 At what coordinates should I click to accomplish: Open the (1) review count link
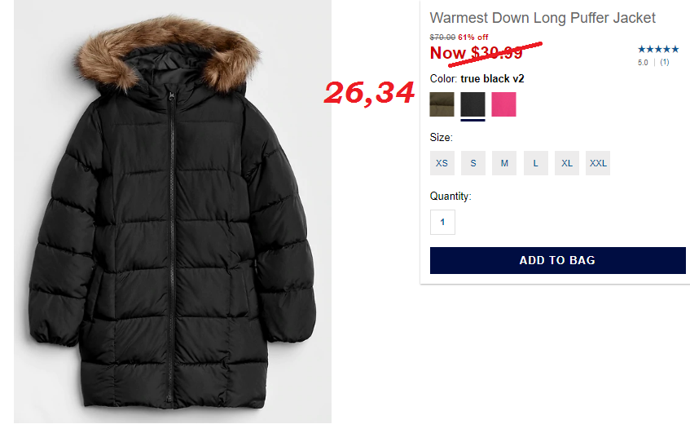665,62
